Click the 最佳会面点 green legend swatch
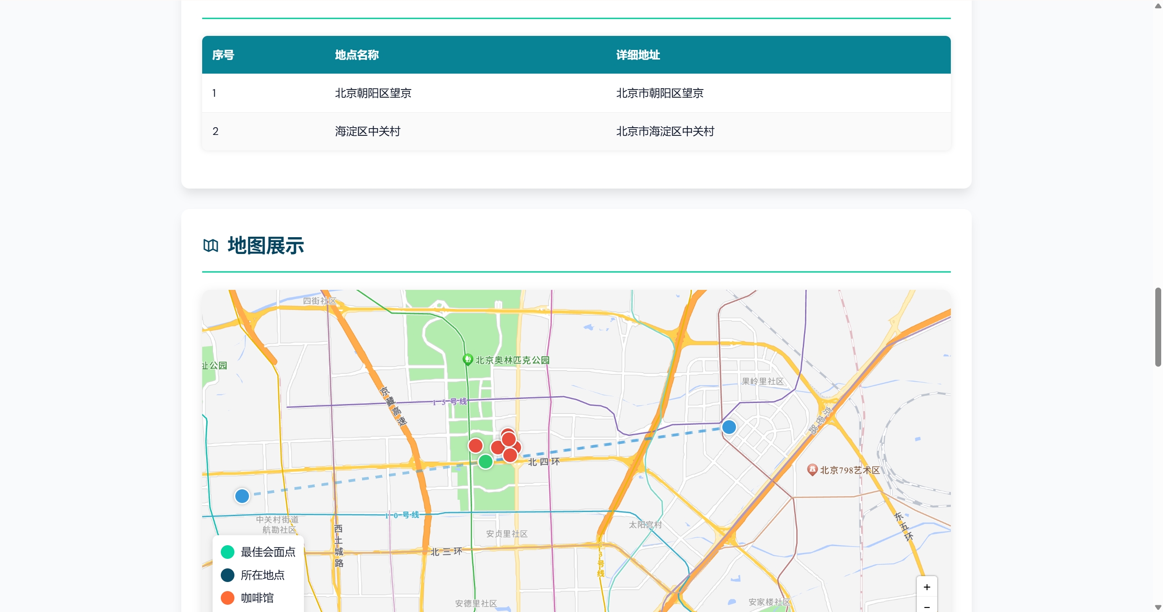Image resolution: width=1163 pixels, height=612 pixels. (x=227, y=552)
